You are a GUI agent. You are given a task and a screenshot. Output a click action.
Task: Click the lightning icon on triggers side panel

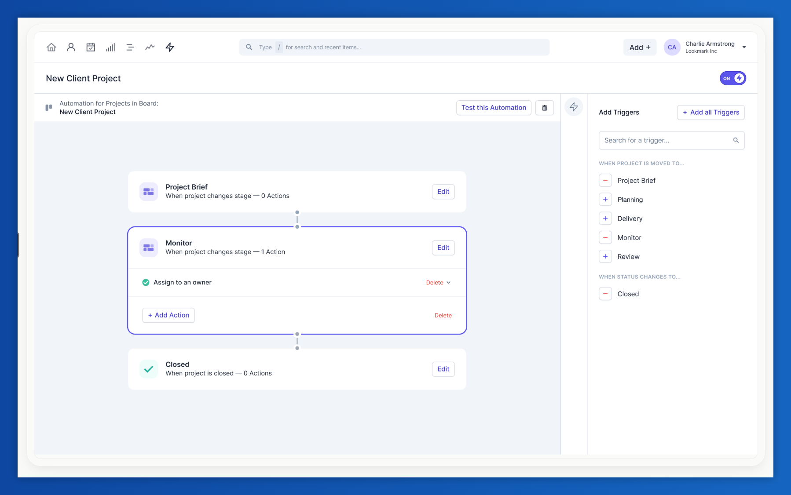[x=574, y=107]
